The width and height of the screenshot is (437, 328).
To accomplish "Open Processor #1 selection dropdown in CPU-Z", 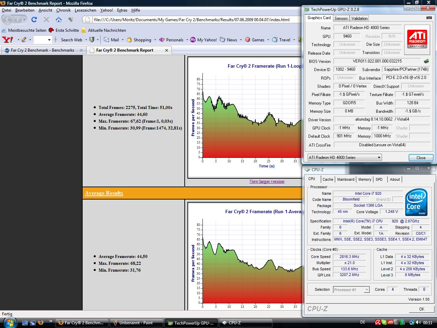I will [x=351, y=290].
